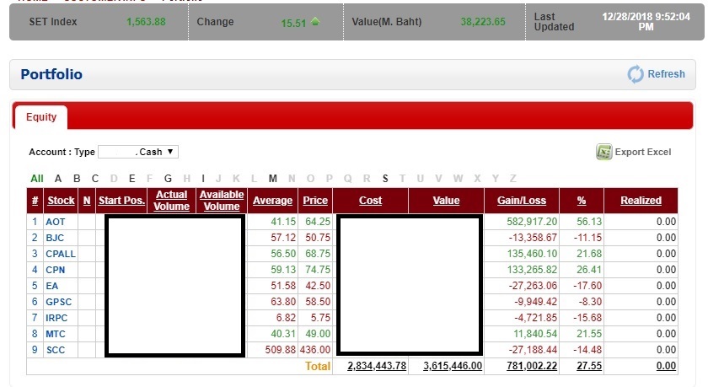
Task: Open the CPN stock link
Action: coord(55,270)
